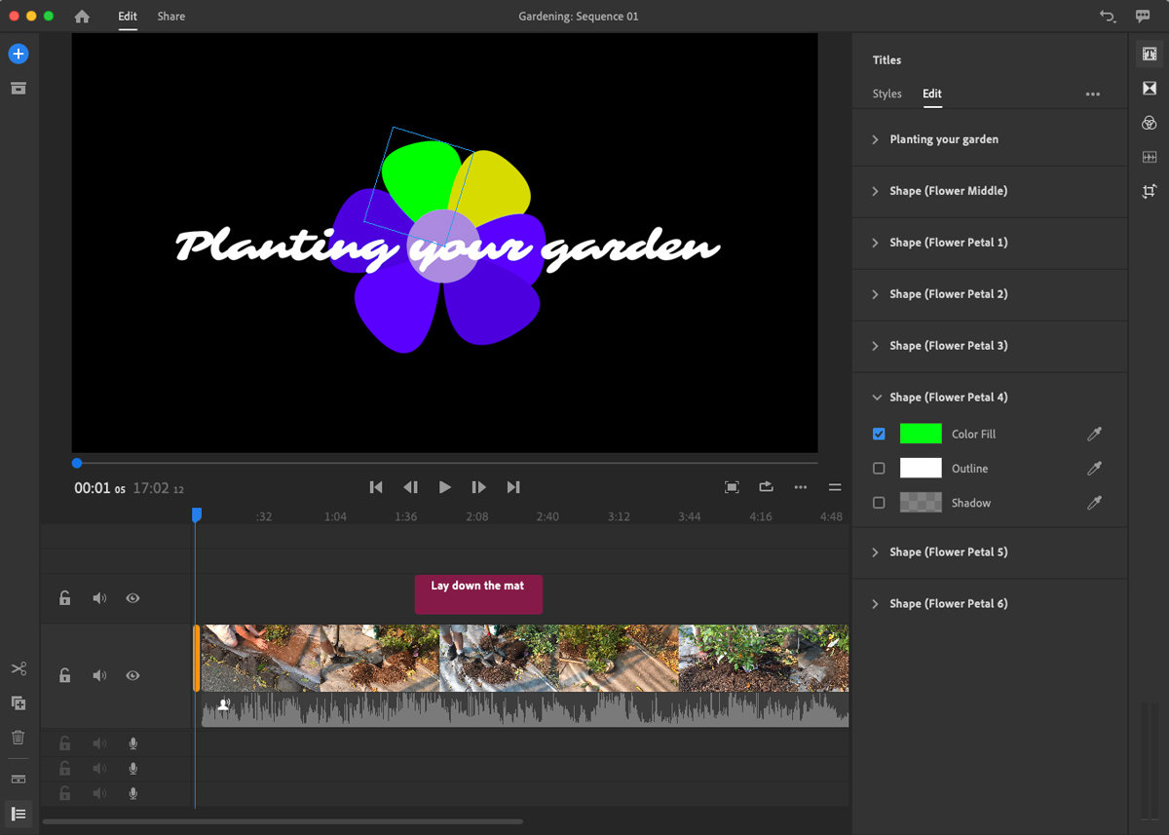Screen dimensions: 1169x835
Task: Click the monitor scrub bar handle
Action: click(77, 463)
